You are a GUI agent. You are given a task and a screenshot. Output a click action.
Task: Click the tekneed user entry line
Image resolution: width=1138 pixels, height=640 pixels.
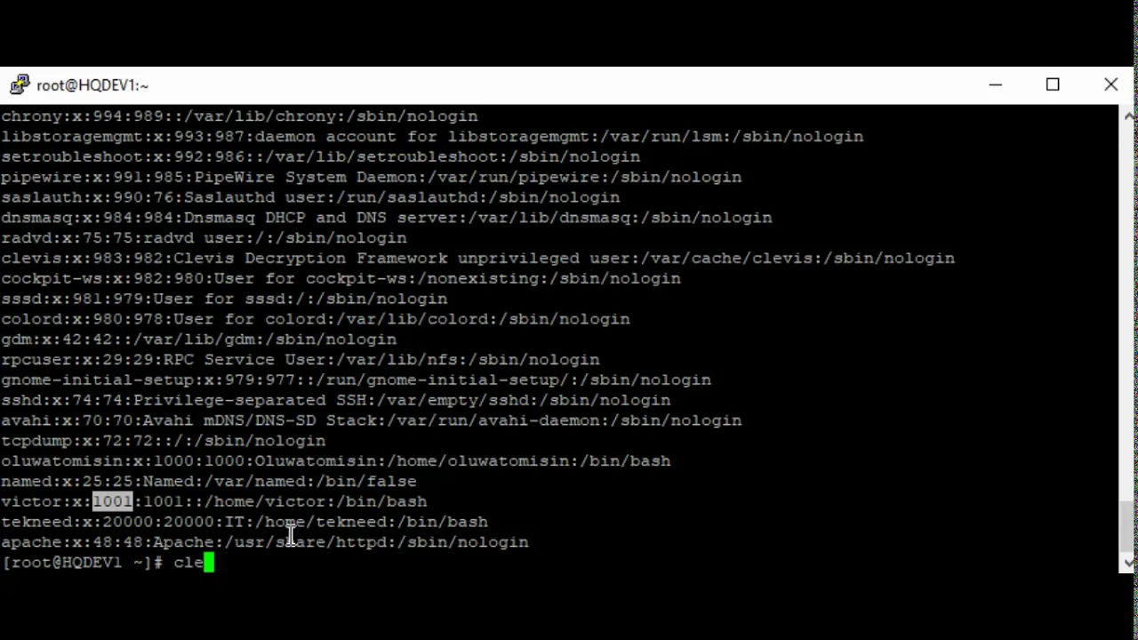pos(244,522)
